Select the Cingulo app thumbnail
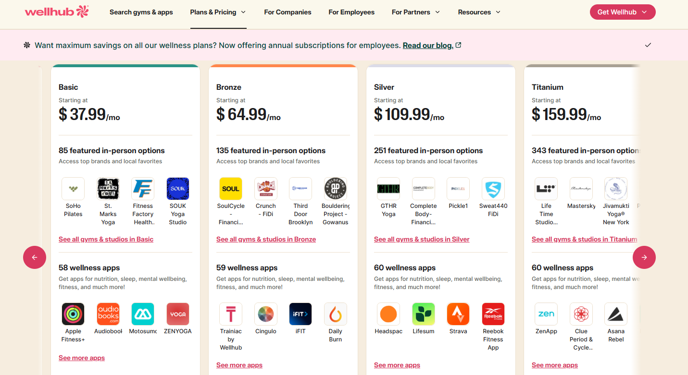This screenshot has height=375, width=688. pyautogui.click(x=266, y=314)
